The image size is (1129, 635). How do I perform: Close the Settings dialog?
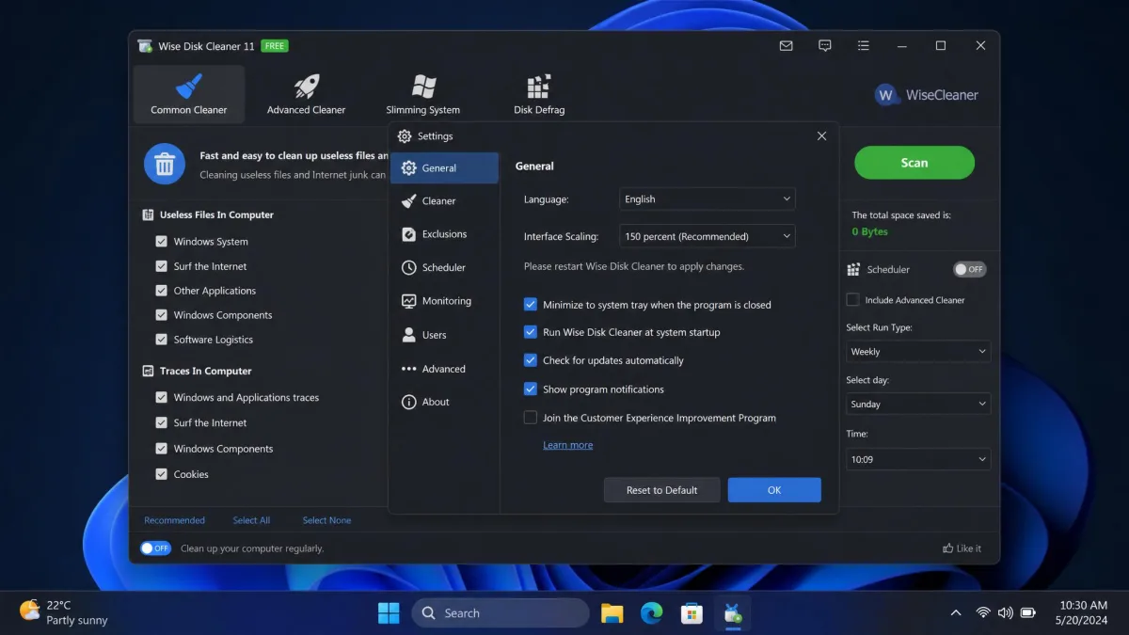click(x=821, y=135)
